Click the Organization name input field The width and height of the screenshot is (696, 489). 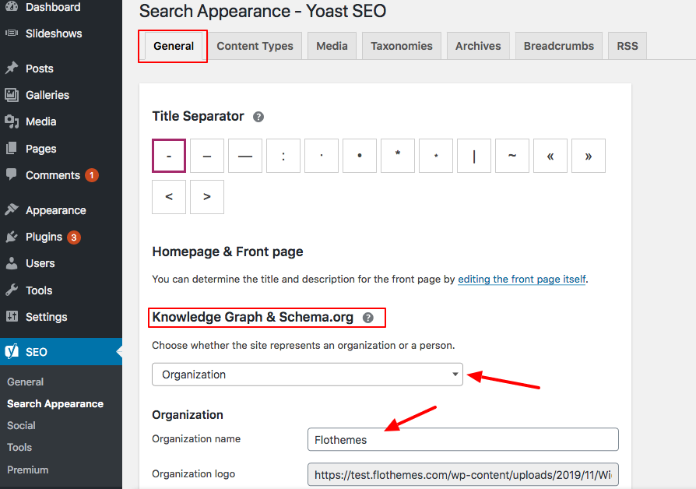pos(462,439)
